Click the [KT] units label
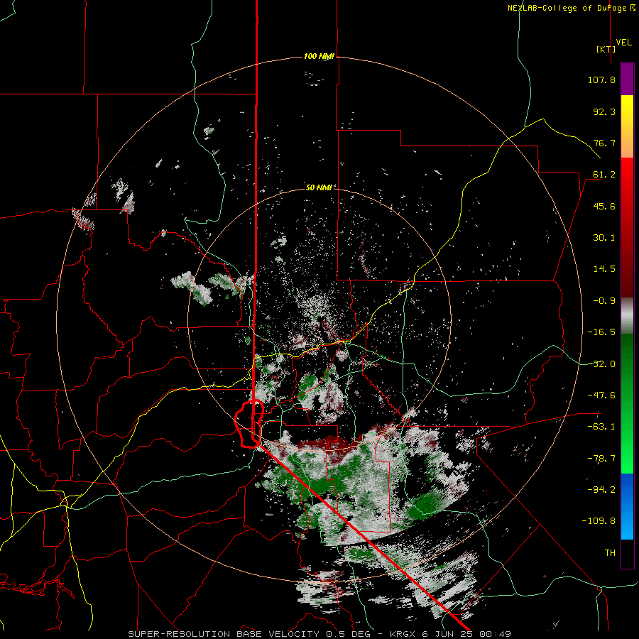This screenshot has height=639, width=639. click(606, 49)
